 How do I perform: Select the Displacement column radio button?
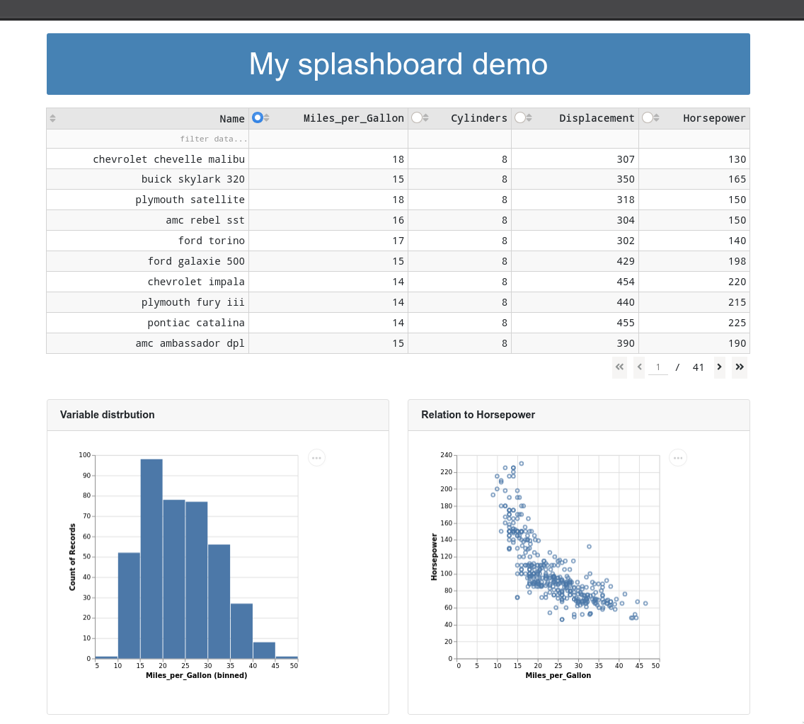[520, 118]
